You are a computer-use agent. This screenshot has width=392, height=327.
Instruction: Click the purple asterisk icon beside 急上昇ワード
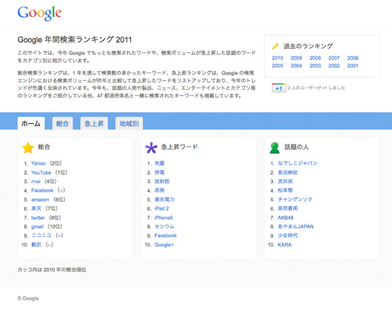(151, 148)
